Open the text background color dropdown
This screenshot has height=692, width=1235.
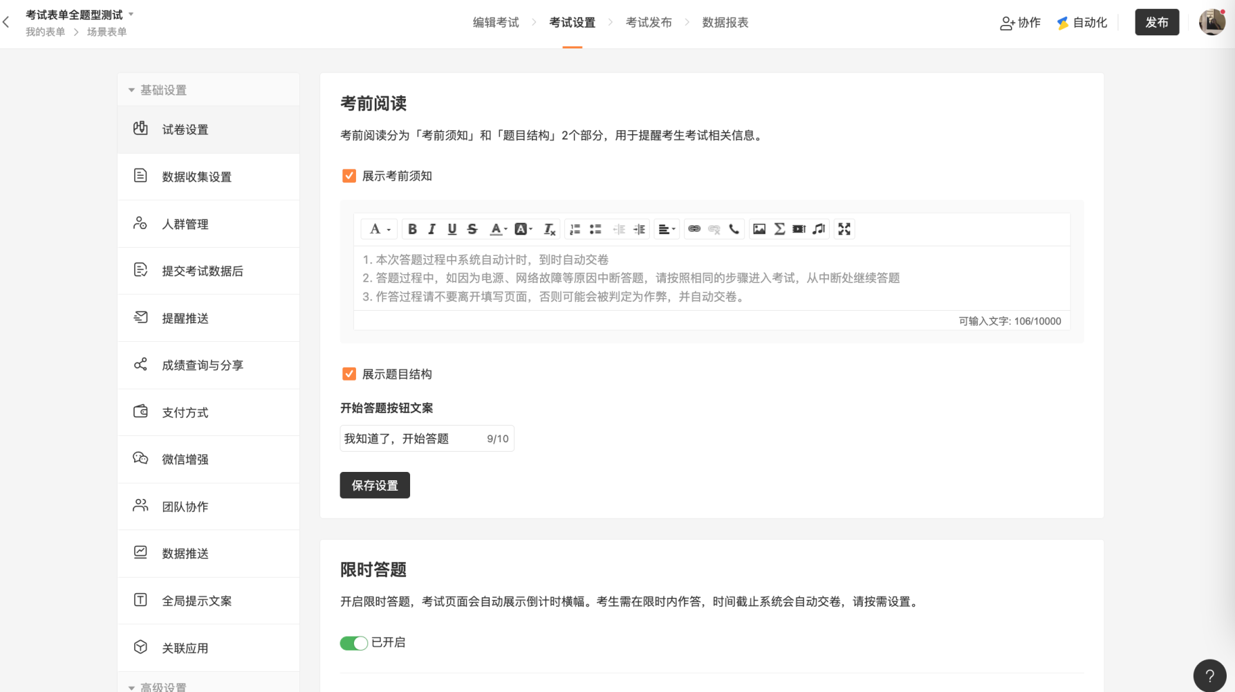point(523,229)
